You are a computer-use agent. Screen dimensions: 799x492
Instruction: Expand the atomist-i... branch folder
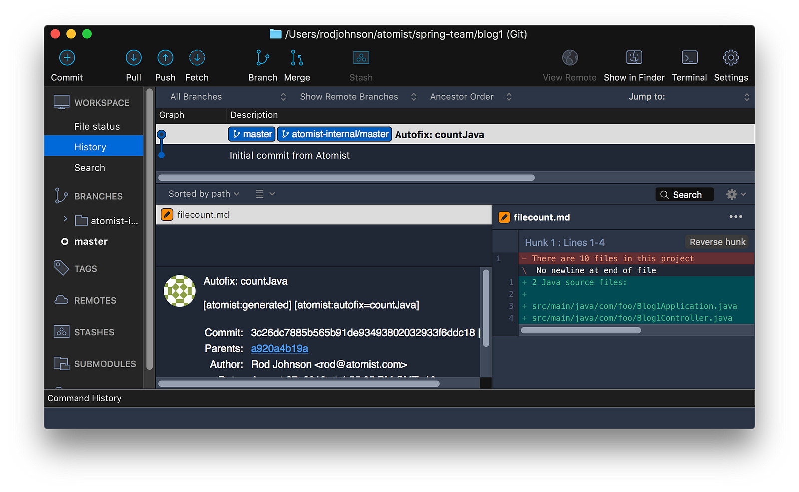[x=65, y=219]
